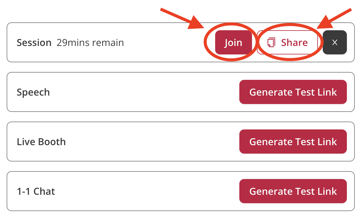Select the Speech label text

coord(33,92)
